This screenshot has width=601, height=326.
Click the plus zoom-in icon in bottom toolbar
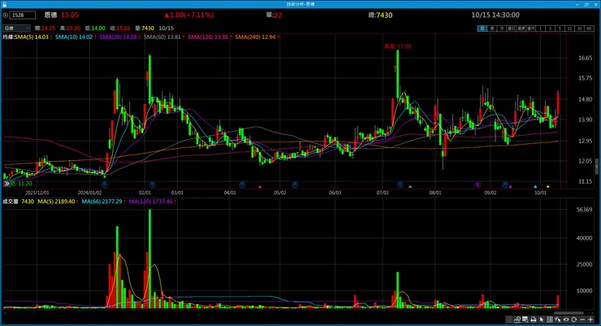(590, 319)
